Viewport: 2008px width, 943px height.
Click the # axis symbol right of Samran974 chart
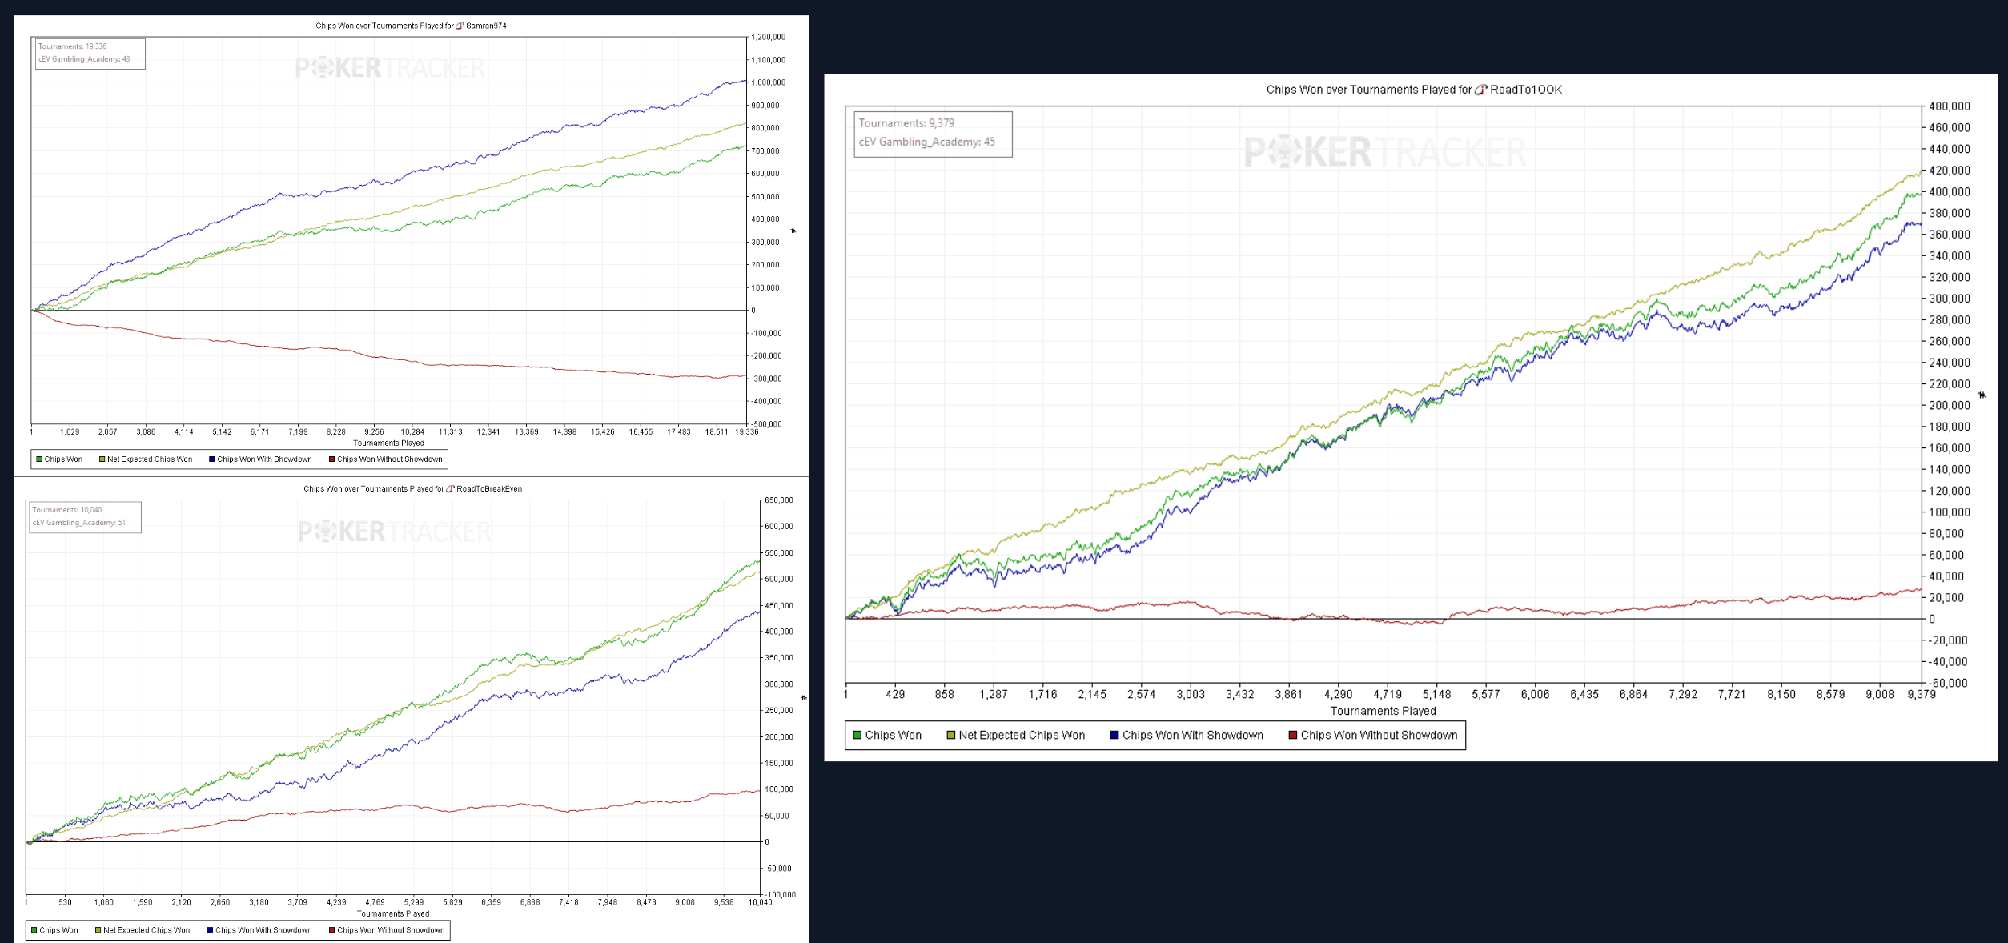[793, 231]
